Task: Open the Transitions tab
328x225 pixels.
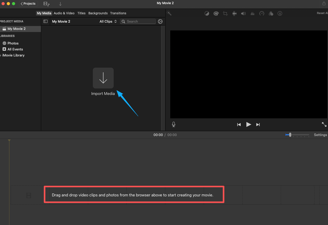Action: point(118,13)
